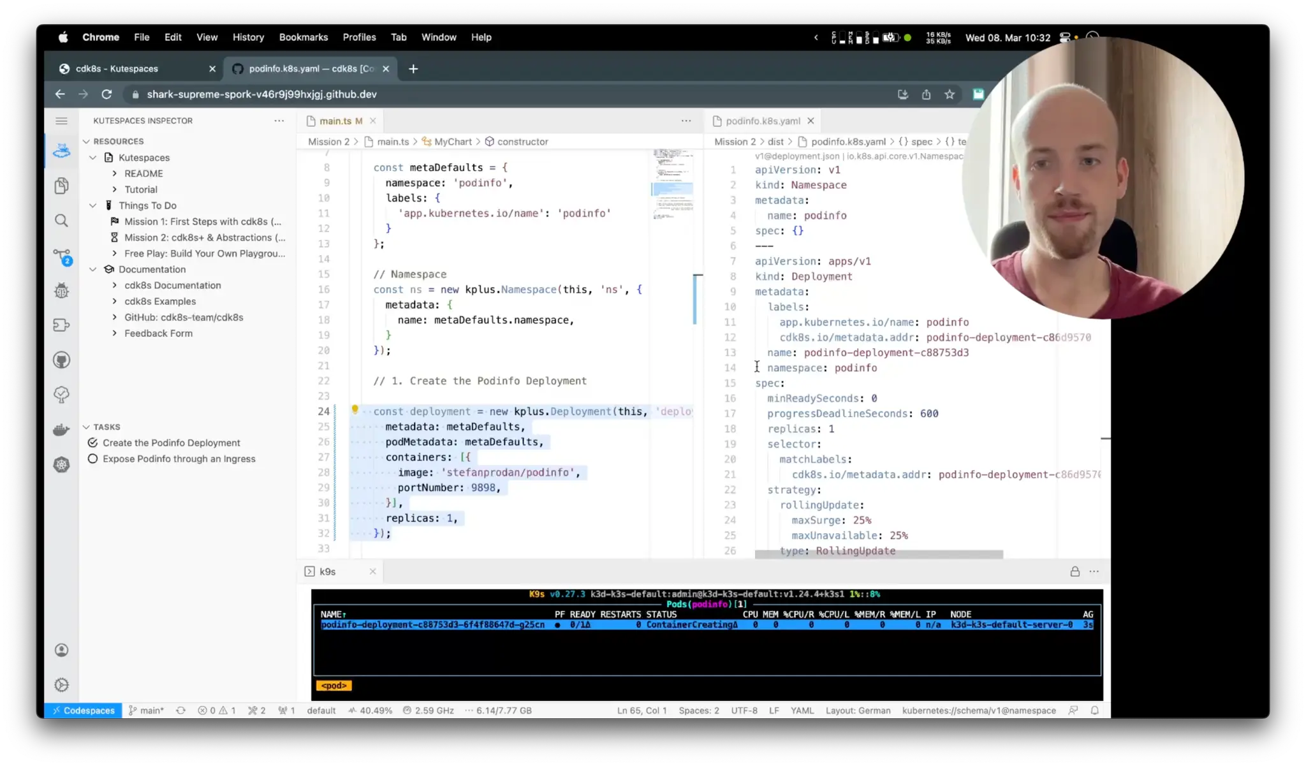This screenshot has width=1306, height=766.
Task: Open the Profiles menu in menu bar
Action: click(x=359, y=37)
